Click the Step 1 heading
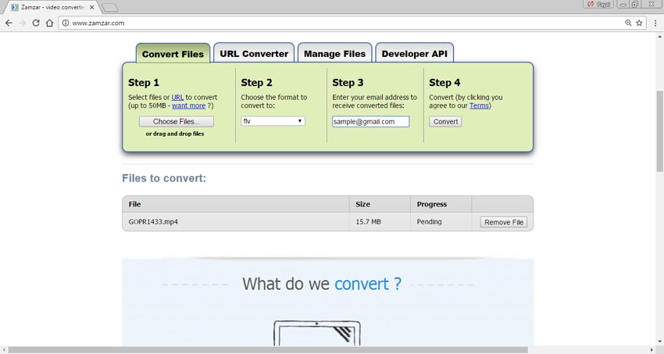This screenshot has width=664, height=354. [x=144, y=83]
